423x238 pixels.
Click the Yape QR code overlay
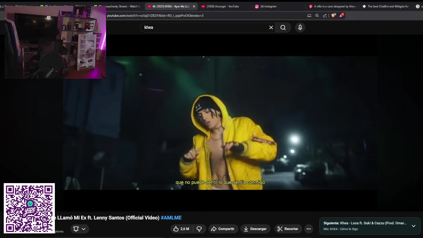tap(29, 208)
